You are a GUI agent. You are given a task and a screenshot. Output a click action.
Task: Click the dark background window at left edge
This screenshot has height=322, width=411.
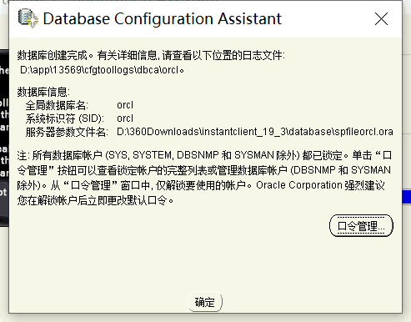tap(4, 138)
